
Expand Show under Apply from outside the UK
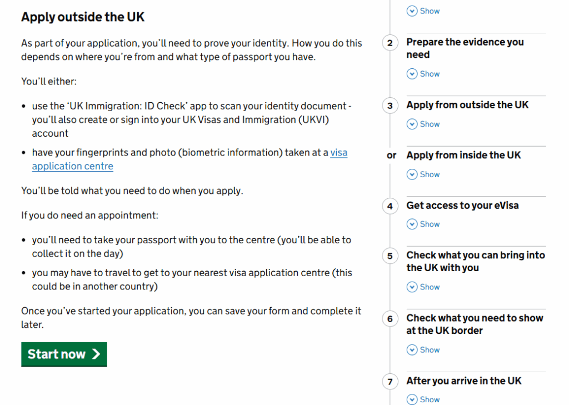click(x=430, y=124)
